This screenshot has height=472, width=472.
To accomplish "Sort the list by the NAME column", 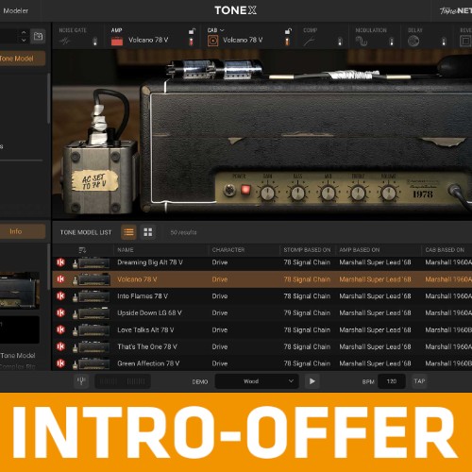I will pos(126,250).
